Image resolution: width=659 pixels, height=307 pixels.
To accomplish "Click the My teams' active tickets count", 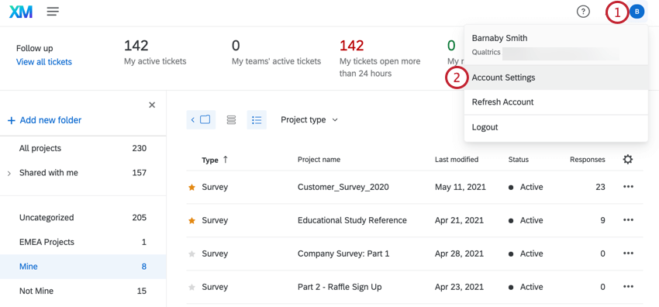I will pos(236,46).
